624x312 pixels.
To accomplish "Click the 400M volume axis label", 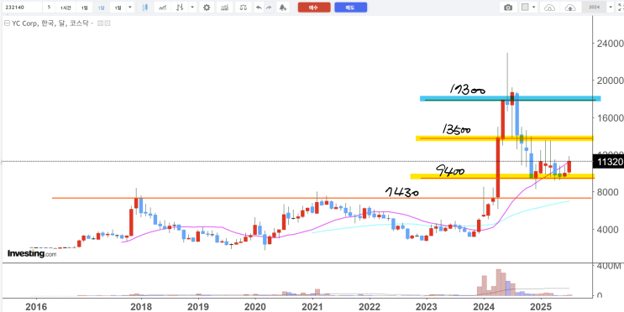I will pyautogui.click(x=610, y=266).
